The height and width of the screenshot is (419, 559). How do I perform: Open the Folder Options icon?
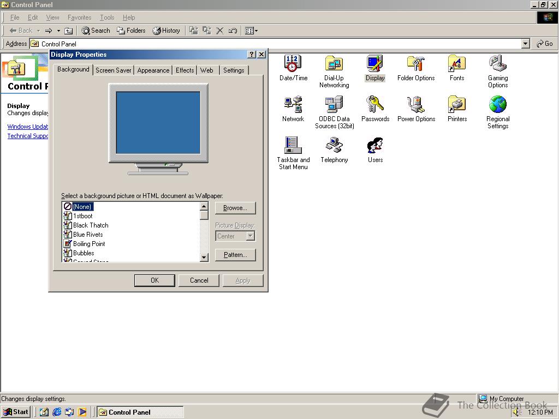416,68
